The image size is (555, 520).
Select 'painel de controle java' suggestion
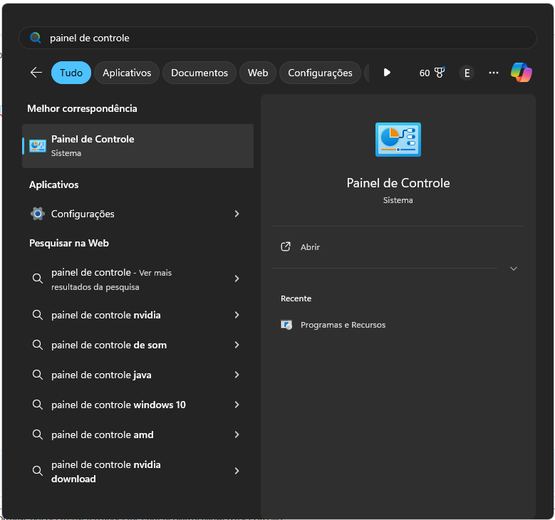pyautogui.click(x=138, y=375)
